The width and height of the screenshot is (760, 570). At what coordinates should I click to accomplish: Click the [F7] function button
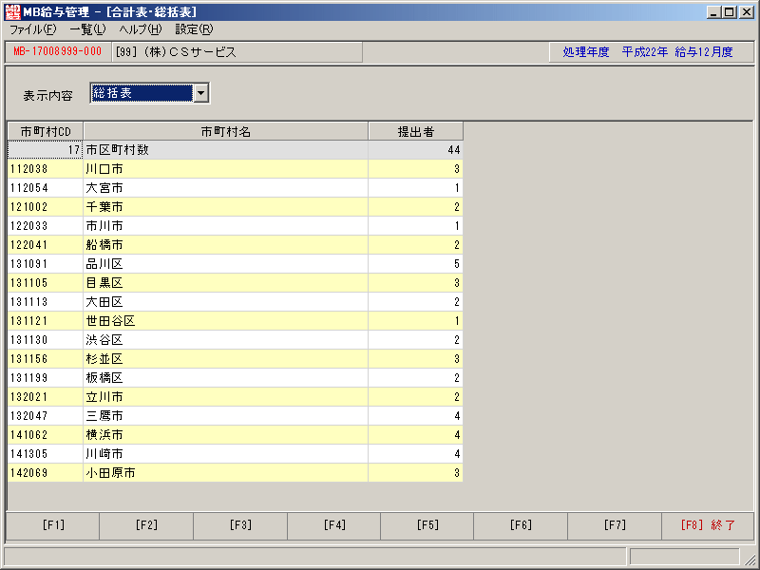coord(614,525)
